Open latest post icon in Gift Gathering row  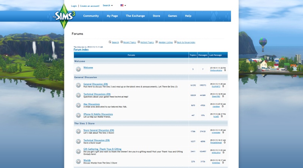click(223, 152)
